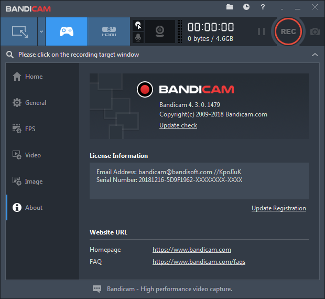The height and width of the screenshot is (299, 325).
Task: Open the Bandicam FAQ link
Action: (x=199, y=262)
